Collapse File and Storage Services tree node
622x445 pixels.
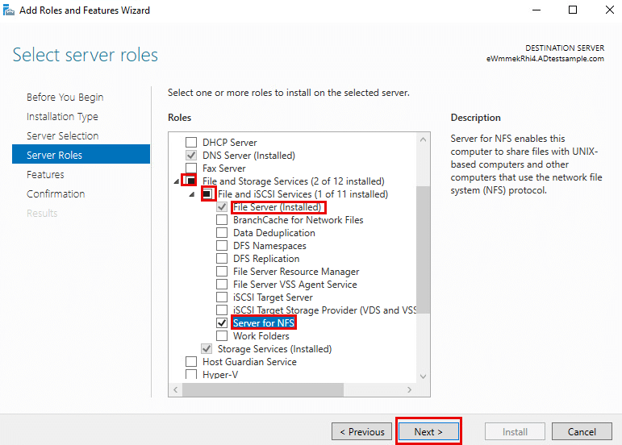(x=177, y=181)
